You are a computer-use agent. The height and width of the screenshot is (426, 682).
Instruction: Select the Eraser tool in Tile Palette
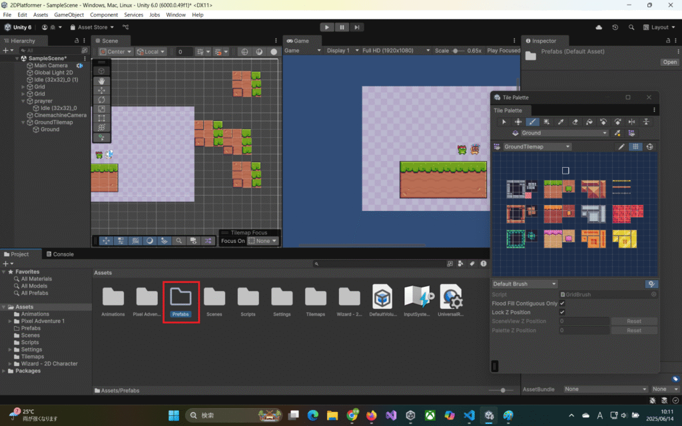pos(575,122)
